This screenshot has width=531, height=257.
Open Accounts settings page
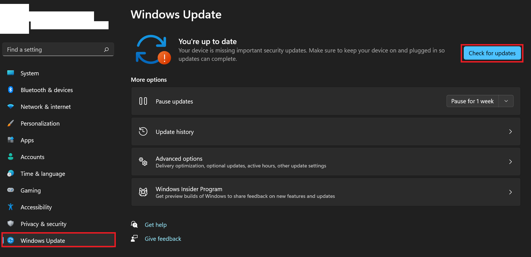point(58,157)
